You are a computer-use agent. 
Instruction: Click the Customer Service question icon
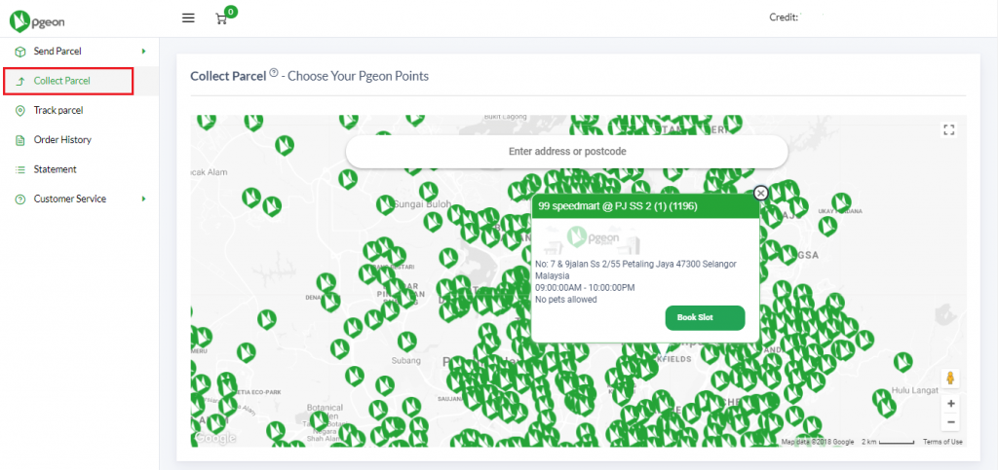(20, 199)
